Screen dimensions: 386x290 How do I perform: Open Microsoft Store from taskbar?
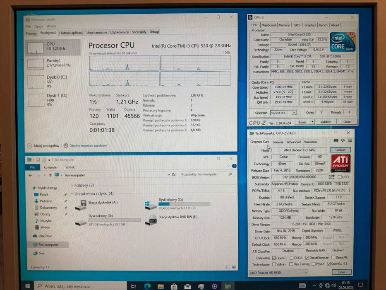click(174, 286)
